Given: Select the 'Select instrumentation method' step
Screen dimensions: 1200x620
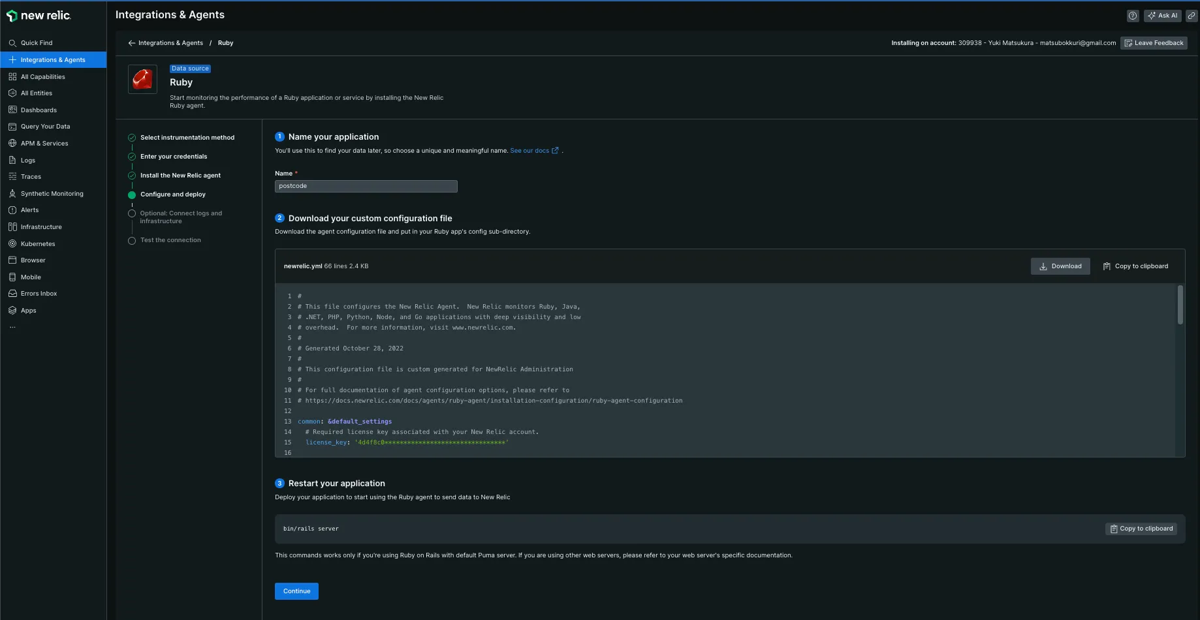Looking at the screenshot, I should tap(187, 138).
